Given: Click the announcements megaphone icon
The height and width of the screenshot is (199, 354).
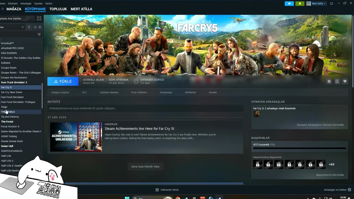Looking at the screenshot, I should pos(289,4).
